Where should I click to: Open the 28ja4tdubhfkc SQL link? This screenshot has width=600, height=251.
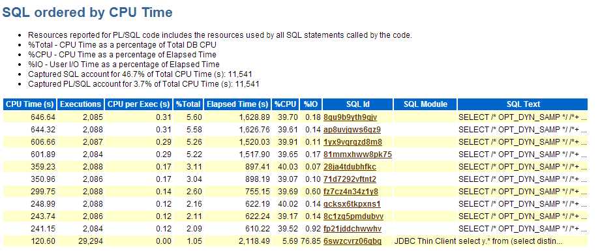[350, 167]
